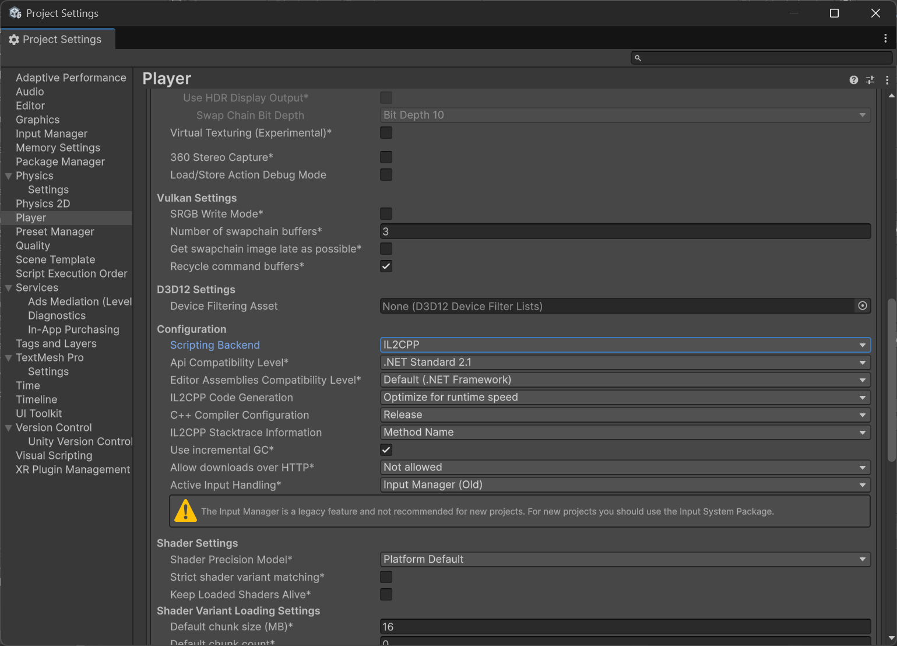Disable the Recycle command buffers checkbox
This screenshot has width=897, height=646.
coord(386,266)
